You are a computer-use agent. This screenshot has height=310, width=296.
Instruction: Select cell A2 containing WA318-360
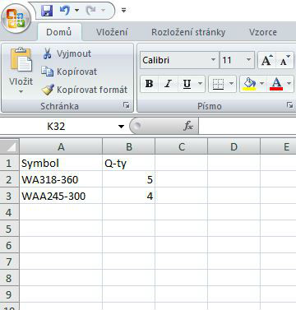(61, 179)
